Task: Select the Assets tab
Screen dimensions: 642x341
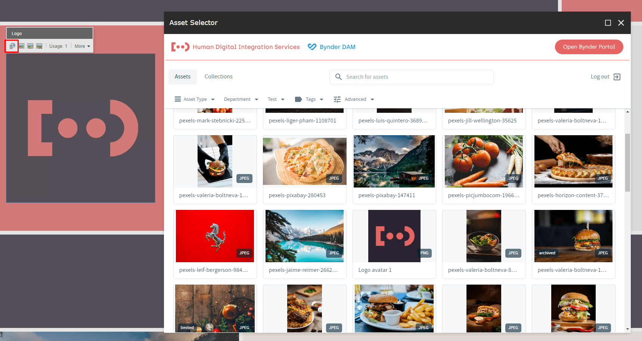Action: point(182,77)
